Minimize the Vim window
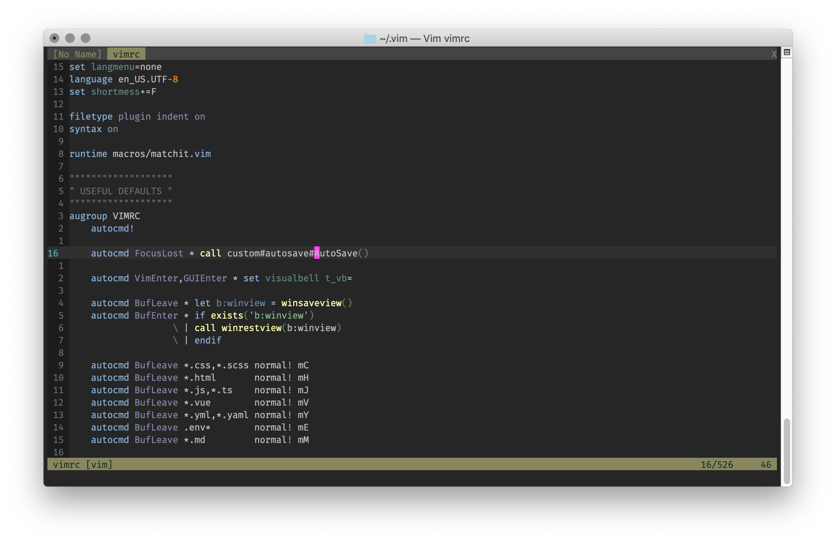Viewport: 836px width, 544px height. pyautogui.click(x=70, y=38)
